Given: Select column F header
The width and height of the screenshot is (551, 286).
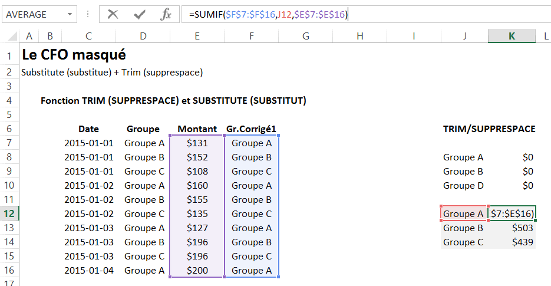Looking at the screenshot, I should [x=251, y=36].
